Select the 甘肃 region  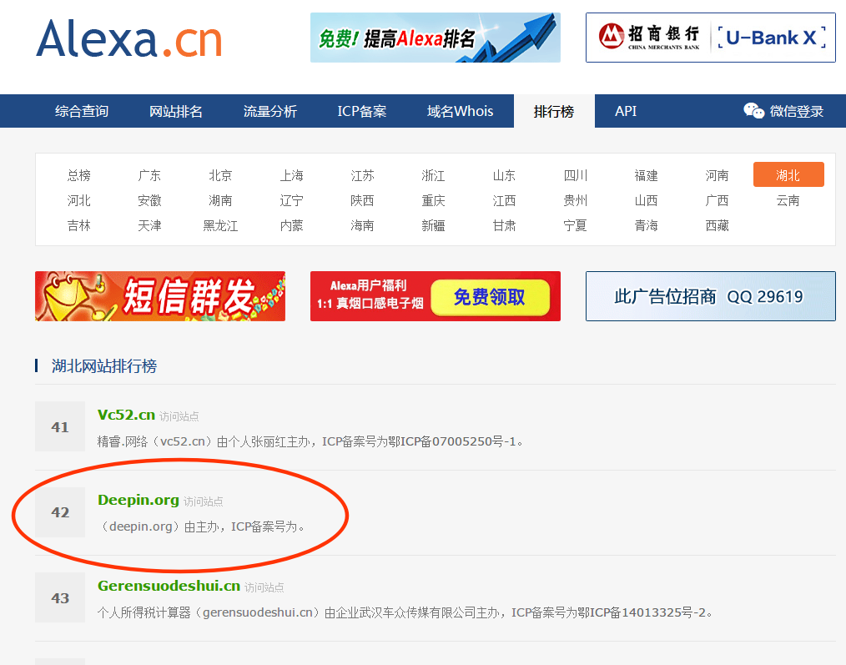(505, 225)
